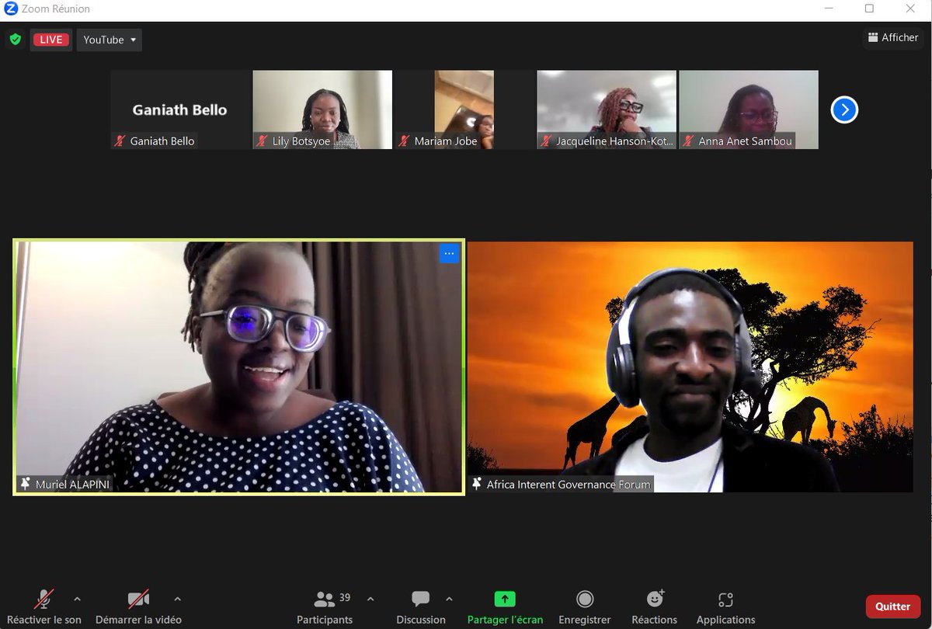This screenshot has height=629, width=932.
Task: Click the muted mic icon on Mariam Jobe
Action: point(404,141)
